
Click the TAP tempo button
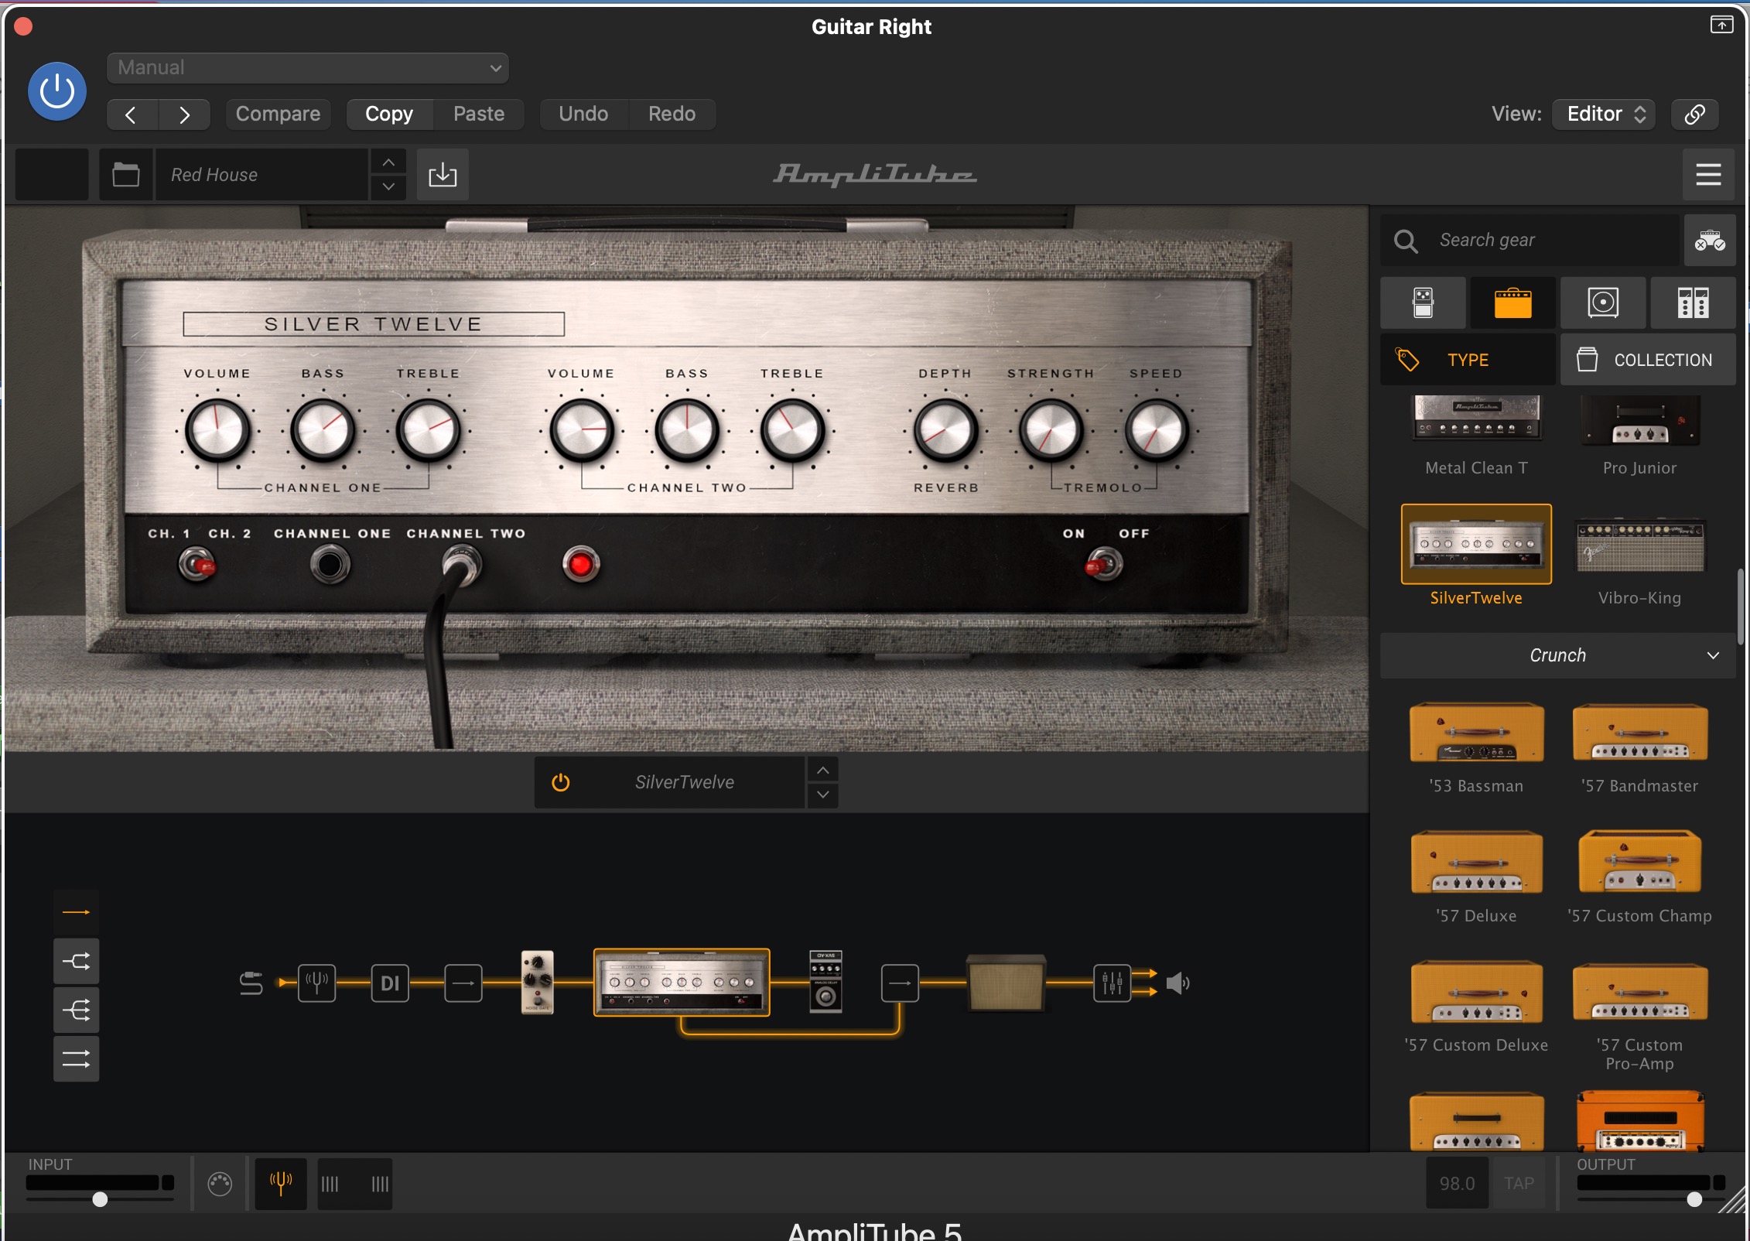(x=1519, y=1184)
